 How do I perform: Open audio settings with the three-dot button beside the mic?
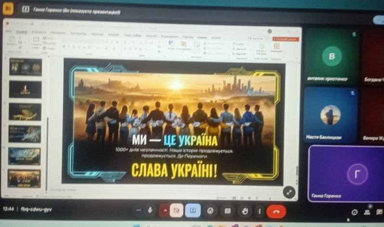139,210
